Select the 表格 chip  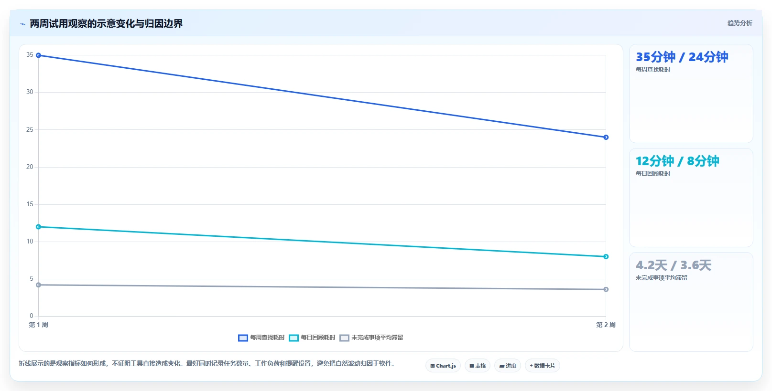(x=478, y=366)
